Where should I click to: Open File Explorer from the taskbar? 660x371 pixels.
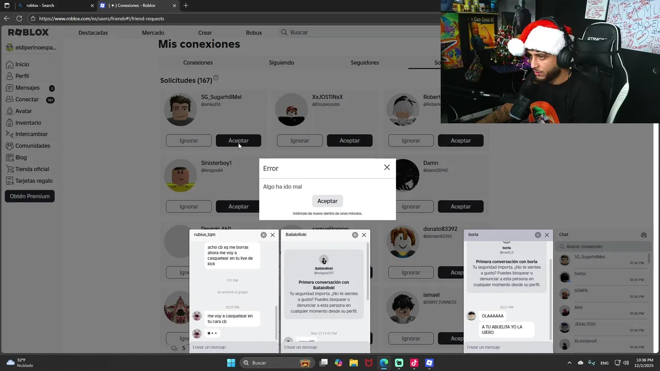point(354,363)
